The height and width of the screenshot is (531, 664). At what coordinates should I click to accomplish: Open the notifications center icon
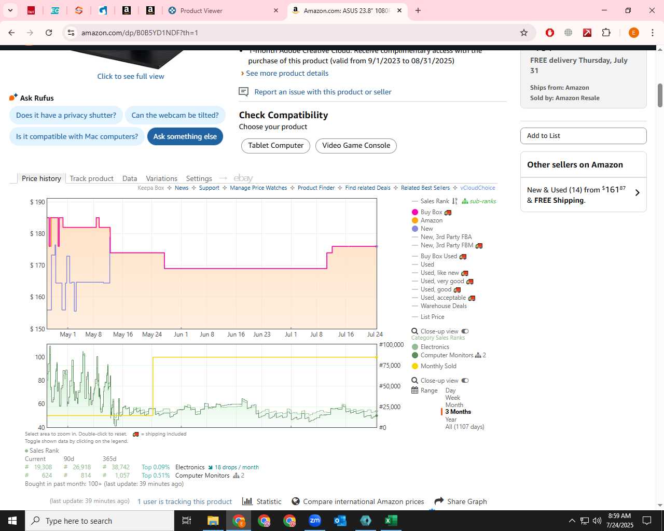click(647, 521)
